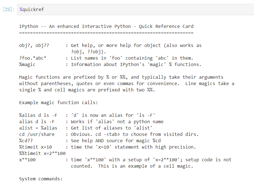Viewport: 254px width, 182px height.
Task: Click the 'cd /usr/share' example
Action: (37, 134)
